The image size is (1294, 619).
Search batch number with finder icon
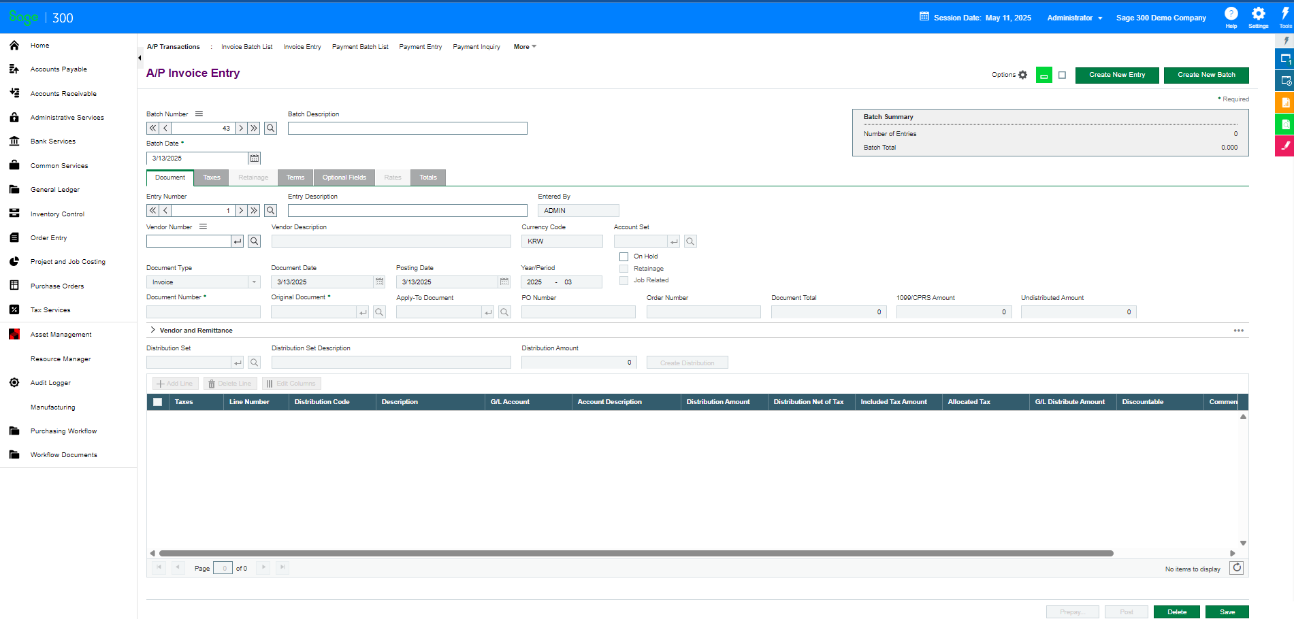[271, 128]
